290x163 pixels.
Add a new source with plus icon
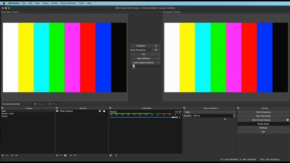57,155
